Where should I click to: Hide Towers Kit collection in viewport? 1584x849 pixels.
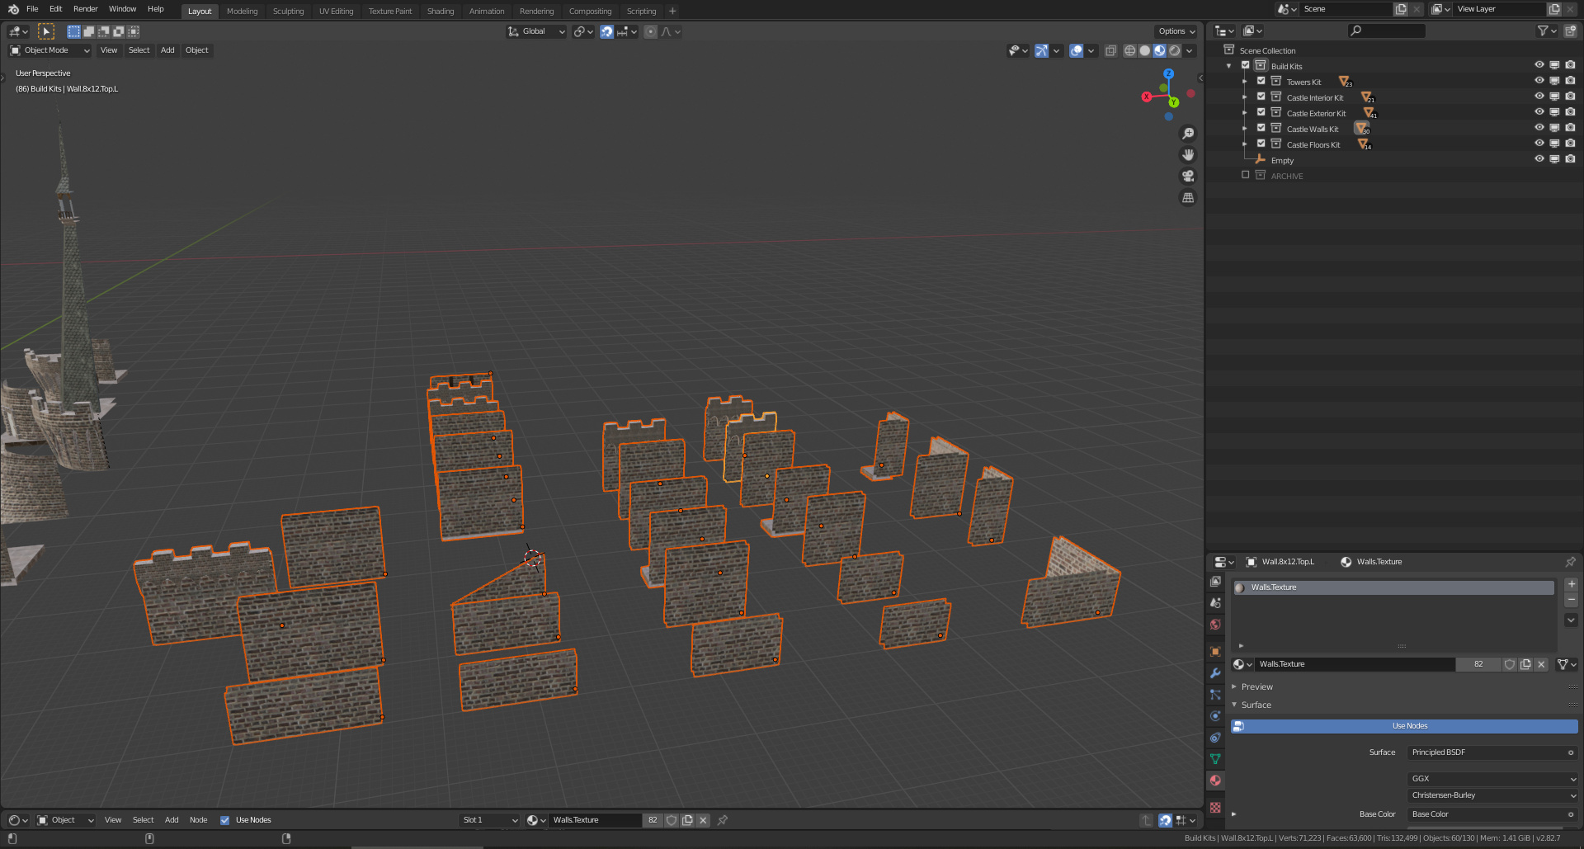click(1539, 82)
